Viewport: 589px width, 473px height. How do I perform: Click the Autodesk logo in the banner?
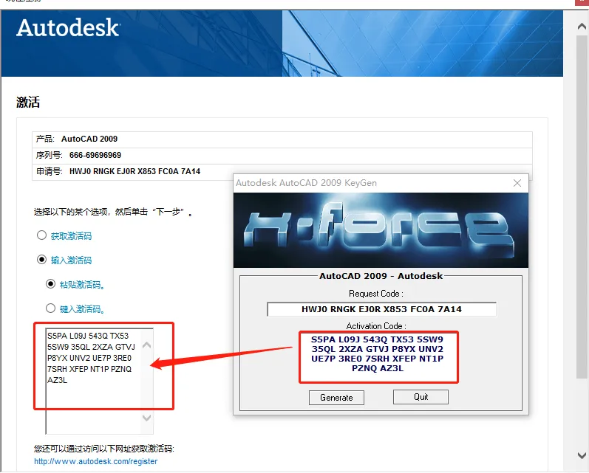click(x=68, y=28)
